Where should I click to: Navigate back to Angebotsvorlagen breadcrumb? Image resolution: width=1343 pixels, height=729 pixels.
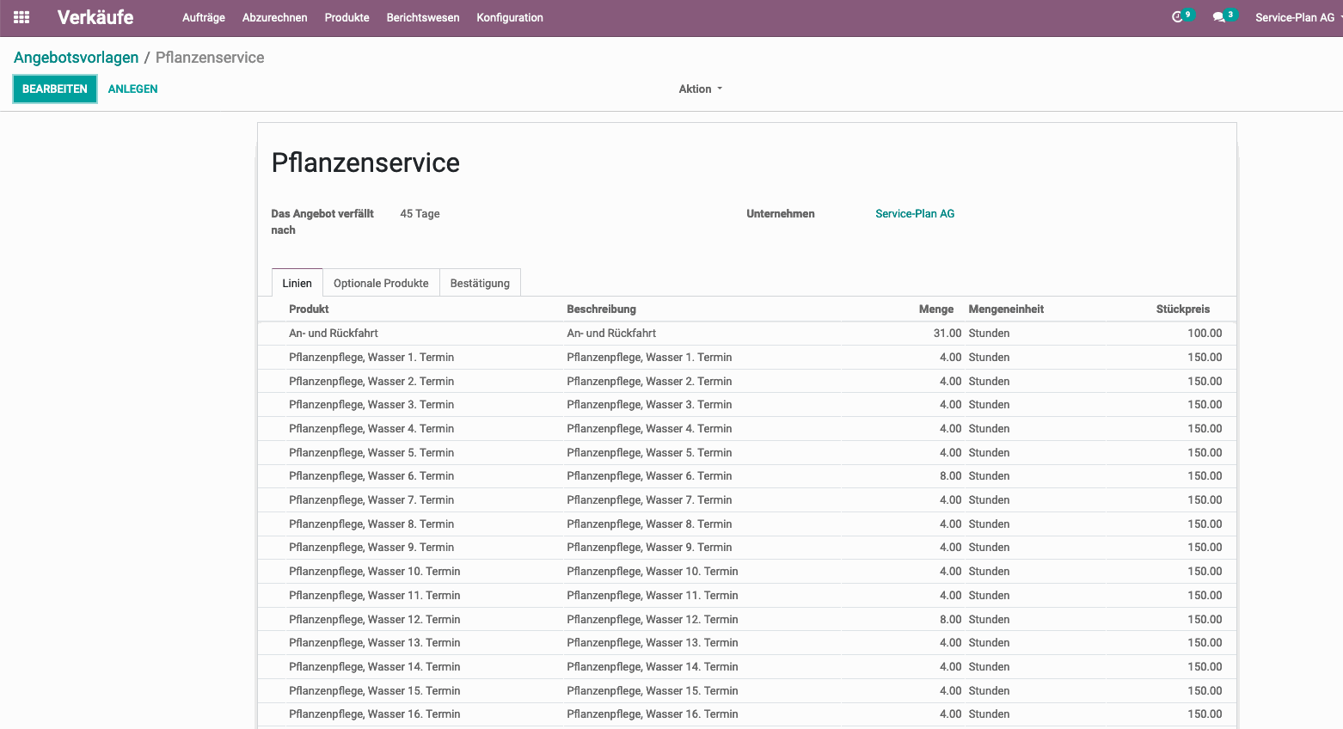pyautogui.click(x=77, y=58)
